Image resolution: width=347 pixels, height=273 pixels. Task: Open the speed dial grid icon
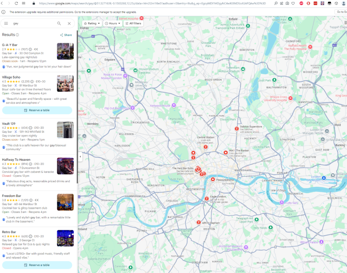pyautogui.click(x=24, y=3)
